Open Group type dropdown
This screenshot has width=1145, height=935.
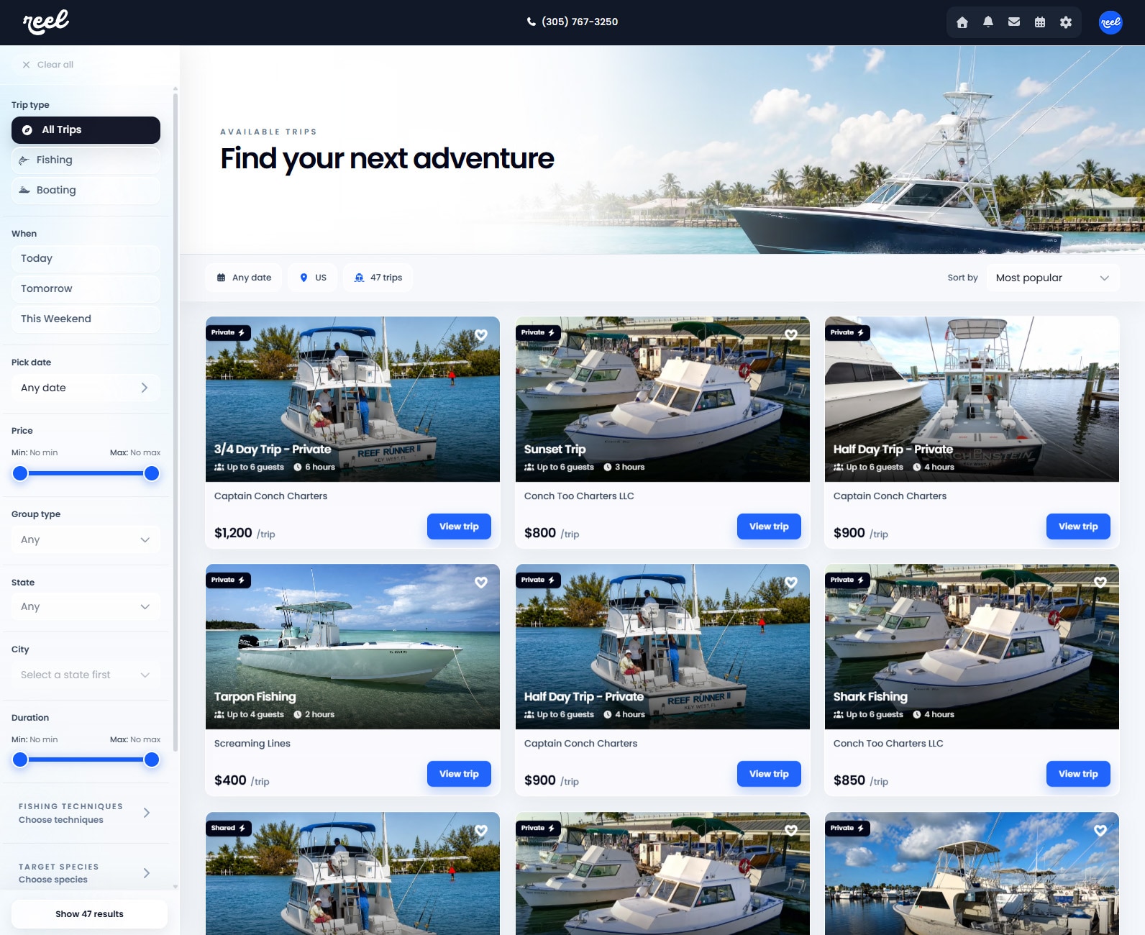[86, 539]
